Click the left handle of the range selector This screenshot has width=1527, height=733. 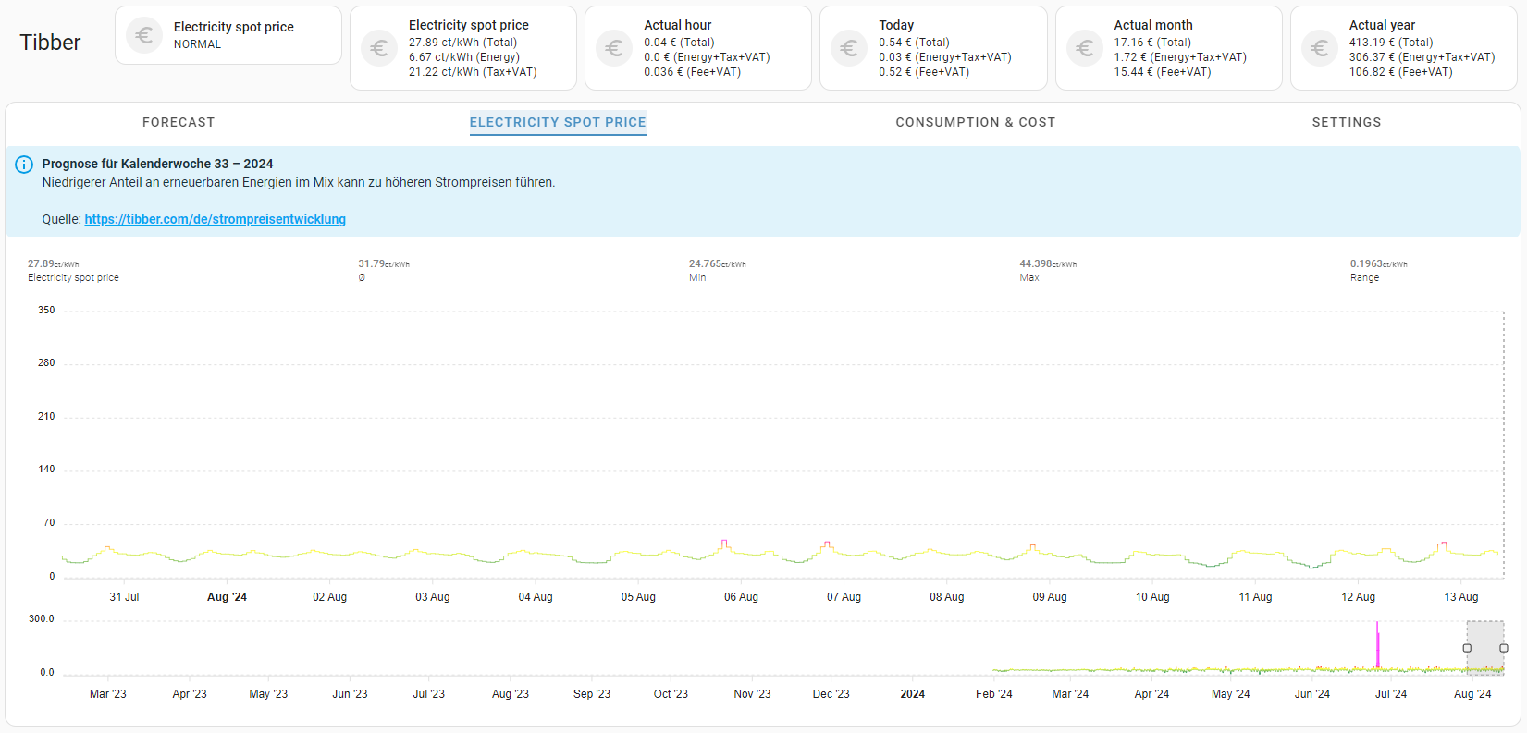[x=1467, y=648]
